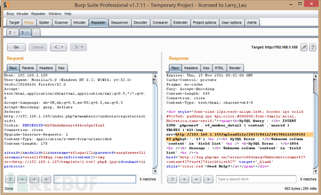This screenshot has width=321, height=195.
Task: Open the Intruder menu
Action: pyautogui.click(x=22, y=13)
